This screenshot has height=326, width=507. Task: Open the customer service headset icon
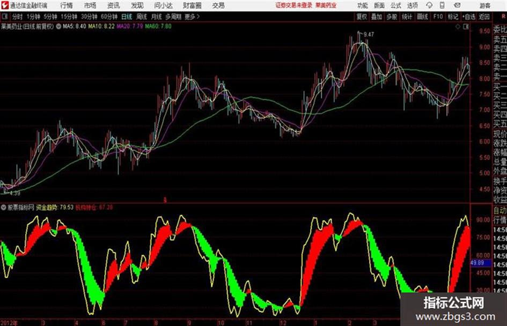pyautogui.click(x=429, y=5)
